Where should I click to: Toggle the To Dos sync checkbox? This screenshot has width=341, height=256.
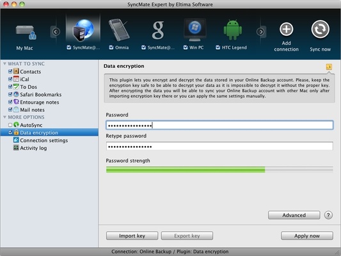10,86
